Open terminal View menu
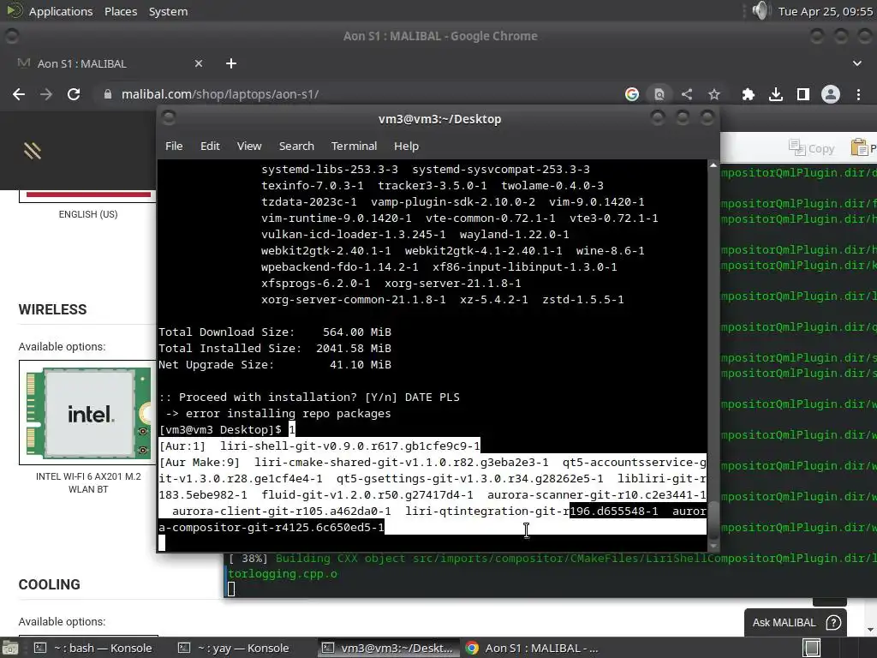877x658 pixels. coord(249,146)
